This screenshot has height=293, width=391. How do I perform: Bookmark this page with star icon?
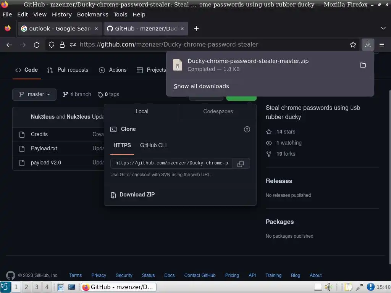click(x=353, y=45)
